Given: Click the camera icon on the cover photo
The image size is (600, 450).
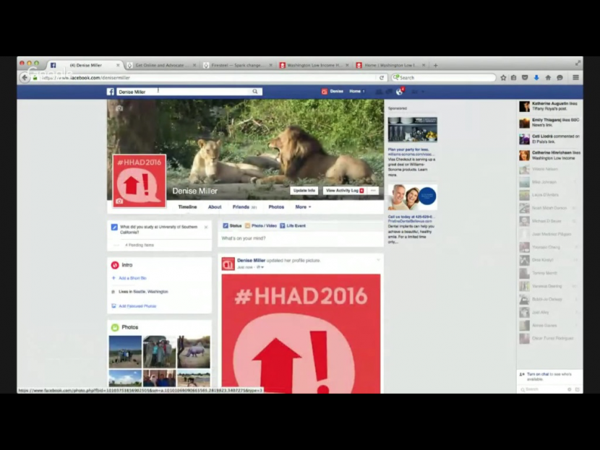Looking at the screenshot, I should coord(119,108).
